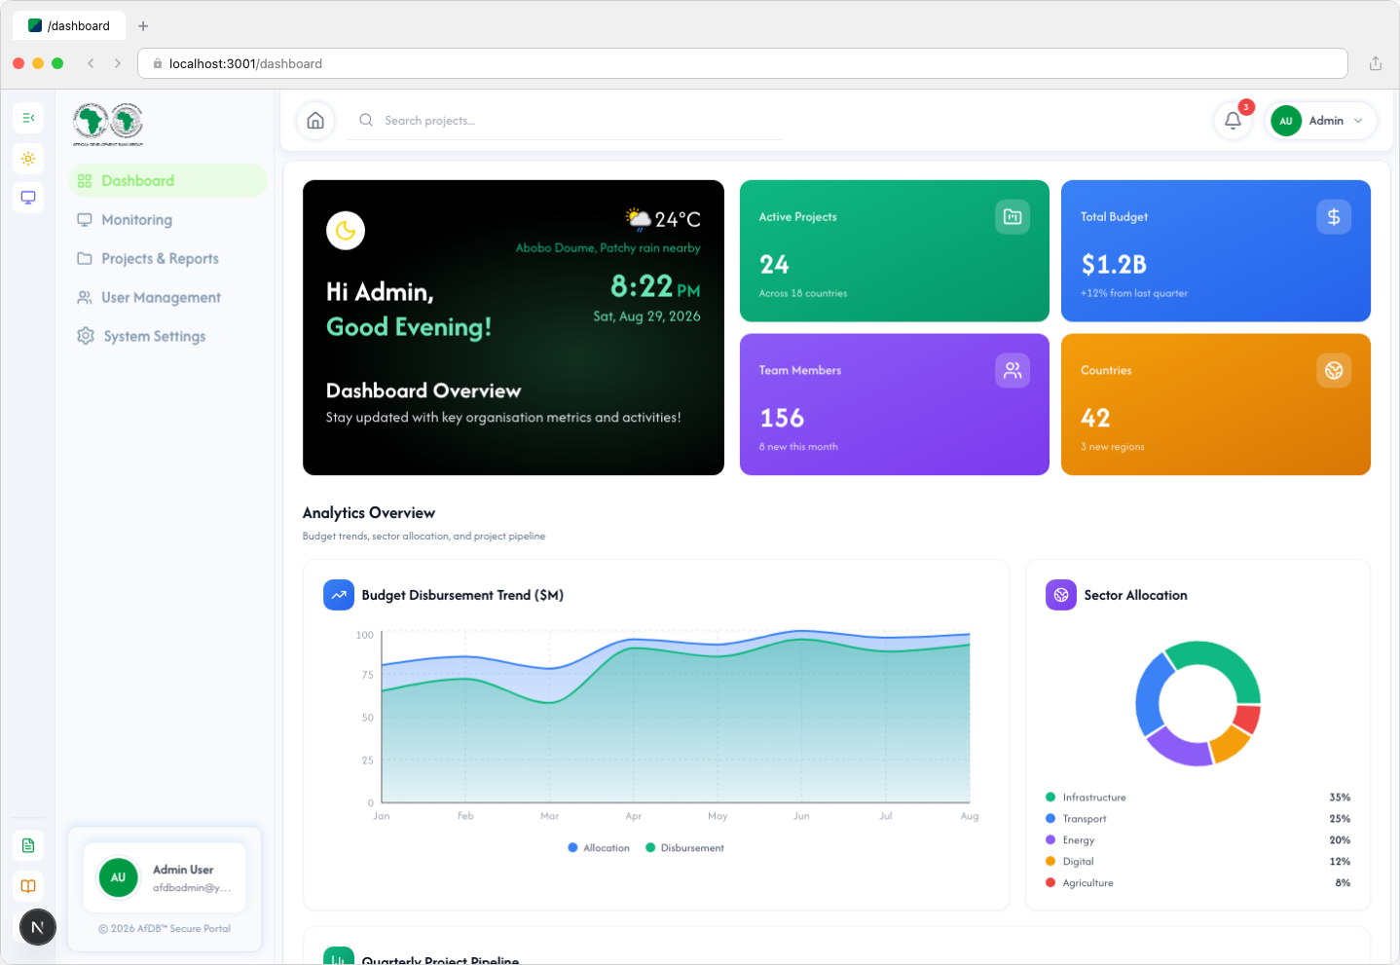Viewport: 1400px width, 965px height.
Task: Select the Admin User profile card
Action: pyautogui.click(x=165, y=877)
